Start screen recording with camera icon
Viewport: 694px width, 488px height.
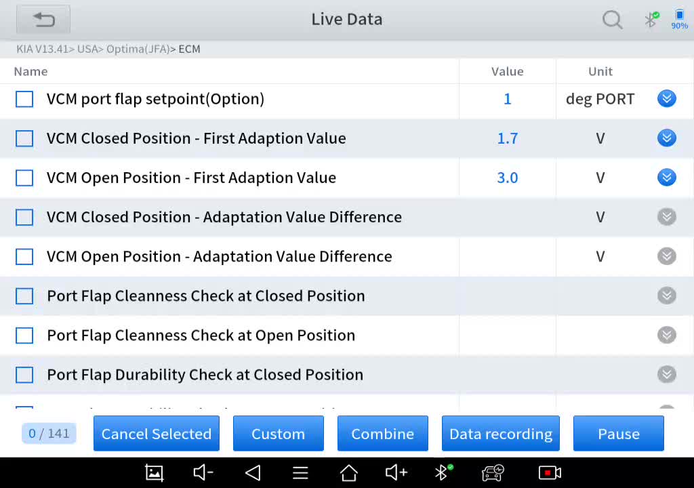pos(550,473)
